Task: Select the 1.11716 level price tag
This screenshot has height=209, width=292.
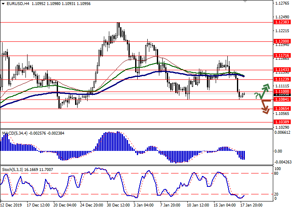Action: (x=282, y=55)
